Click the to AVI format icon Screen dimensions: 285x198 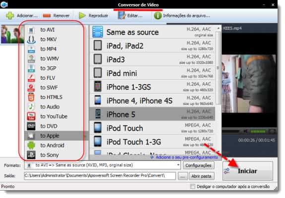pyautogui.click(x=31, y=30)
